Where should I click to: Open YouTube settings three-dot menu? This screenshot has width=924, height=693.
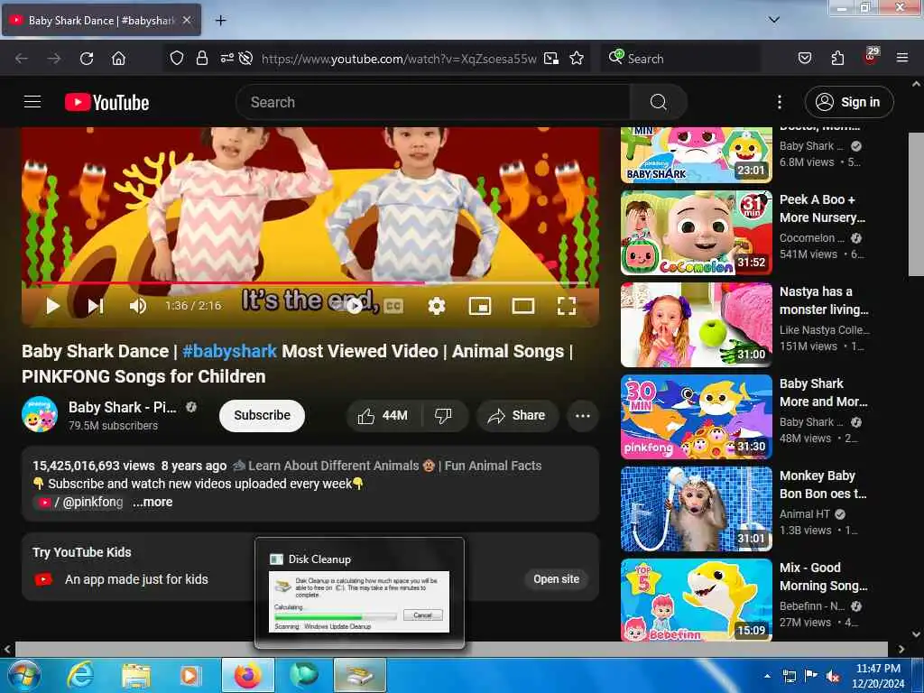[x=780, y=102]
